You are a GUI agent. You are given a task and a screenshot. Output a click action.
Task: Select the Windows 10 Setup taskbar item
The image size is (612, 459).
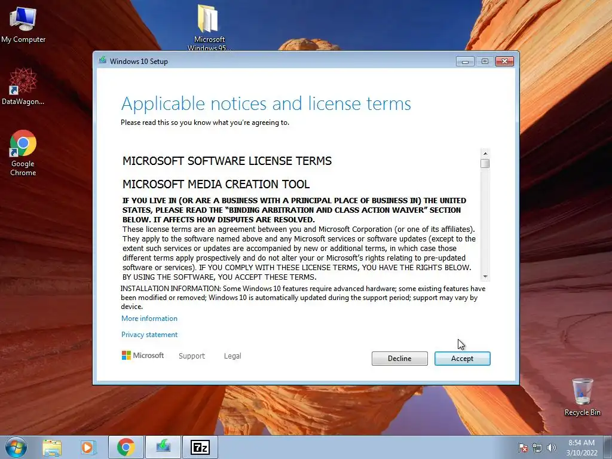(163, 447)
